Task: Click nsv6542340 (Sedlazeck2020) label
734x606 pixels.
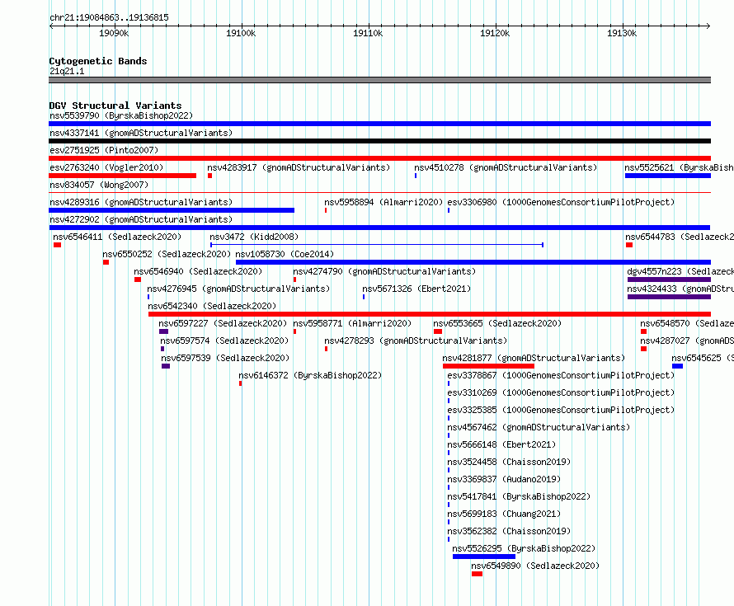Action: [212, 306]
